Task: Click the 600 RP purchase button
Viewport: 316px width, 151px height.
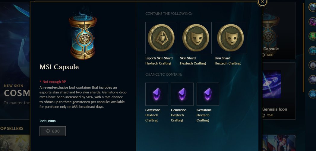Action: click(x=52, y=131)
